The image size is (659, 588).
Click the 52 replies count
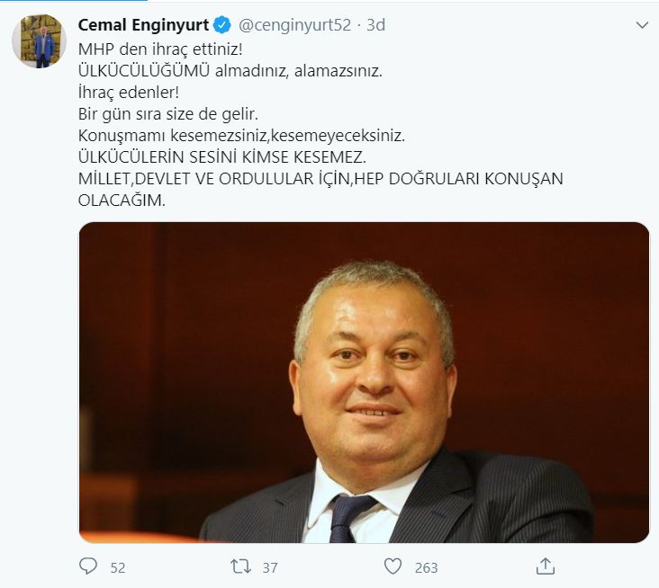(x=118, y=568)
